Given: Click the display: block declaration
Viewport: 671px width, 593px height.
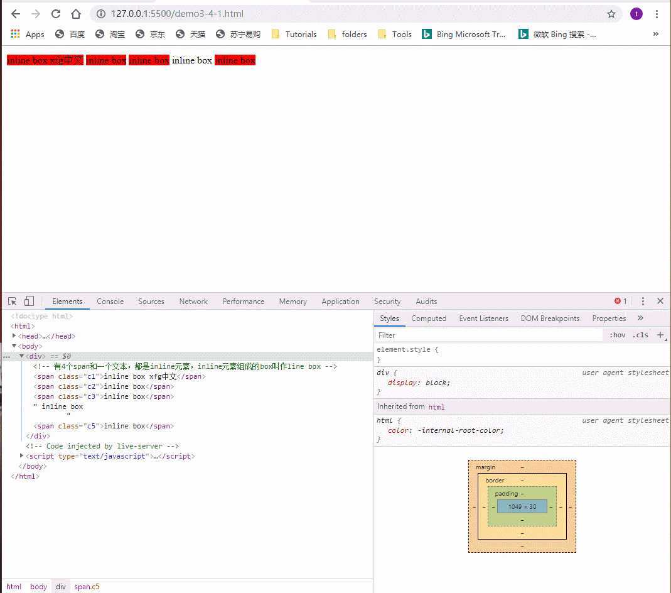Looking at the screenshot, I should [419, 383].
